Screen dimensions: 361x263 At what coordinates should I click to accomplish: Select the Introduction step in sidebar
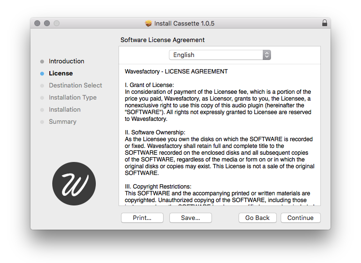(x=66, y=61)
